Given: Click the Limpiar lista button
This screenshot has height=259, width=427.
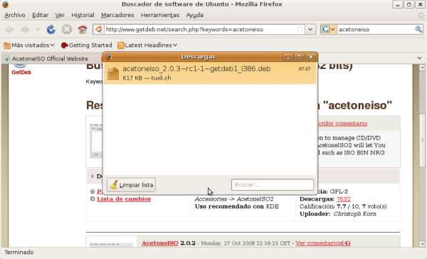Looking at the screenshot, I should tap(131, 185).
